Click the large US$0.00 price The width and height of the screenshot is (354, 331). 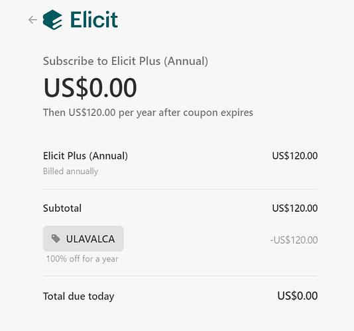click(x=90, y=87)
